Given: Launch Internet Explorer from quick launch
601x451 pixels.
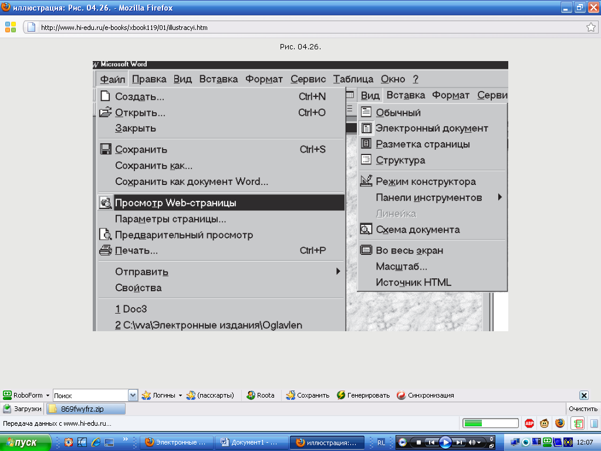Looking at the screenshot, I should 96,442.
